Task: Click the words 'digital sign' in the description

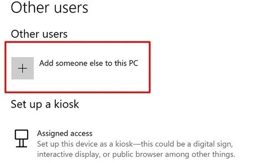Action: (212, 144)
